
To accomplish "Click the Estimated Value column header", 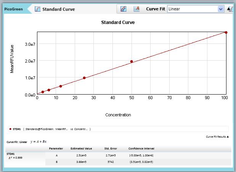I will coord(81,148).
